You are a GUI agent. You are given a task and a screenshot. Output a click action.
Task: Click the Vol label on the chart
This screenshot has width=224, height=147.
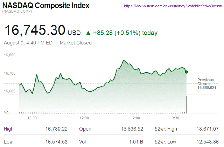pyautogui.click(x=6, y=112)
